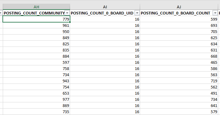Select the board count cell 599
The width and height of the screenshot is (220, 115).
[x=179, y=19]
